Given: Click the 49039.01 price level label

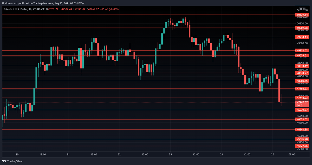Looking at the screenshot, I should click(x=302, y=56).
